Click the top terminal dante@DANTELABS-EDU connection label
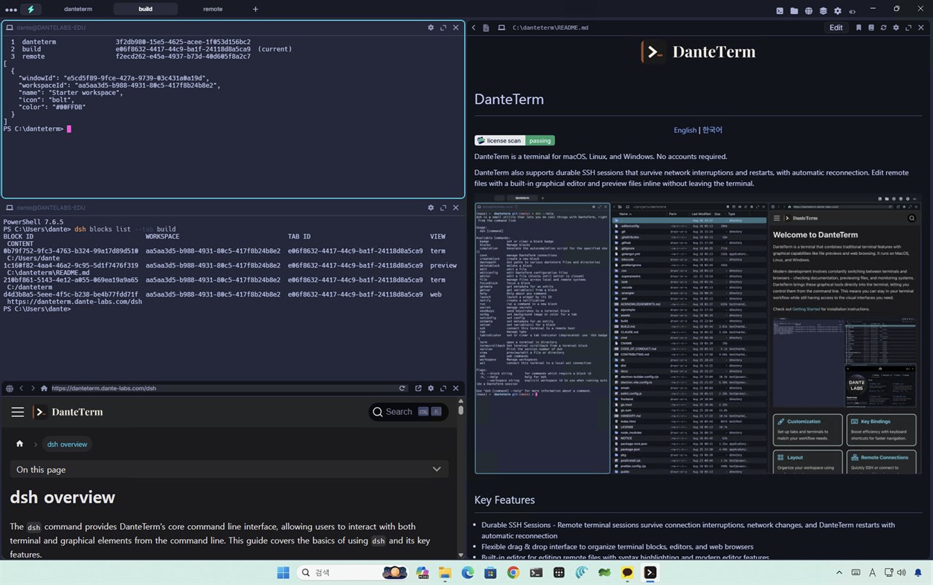This screenshot has width=933, height=585. pos(51,28)
